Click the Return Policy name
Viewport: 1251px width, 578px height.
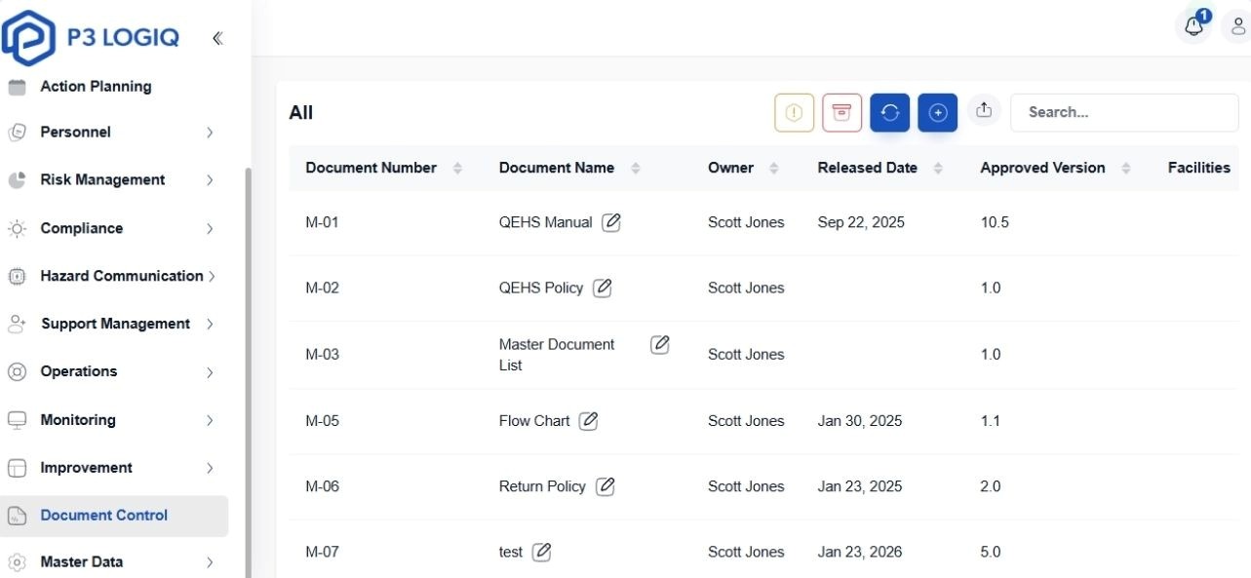click(542, 486)
